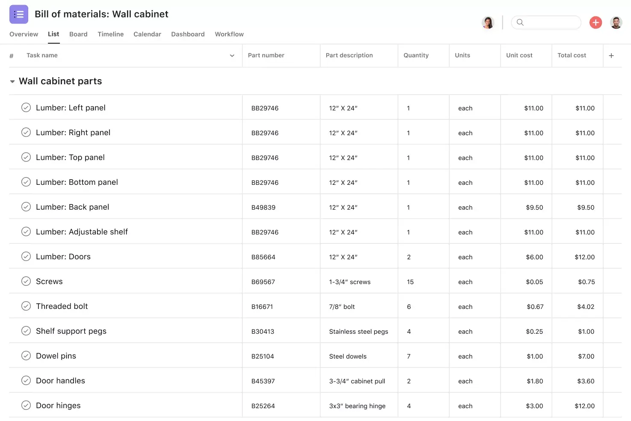Click the teammate avatar left of the search bar
Viewport: 631px width, 421px height.
(488, 22)
